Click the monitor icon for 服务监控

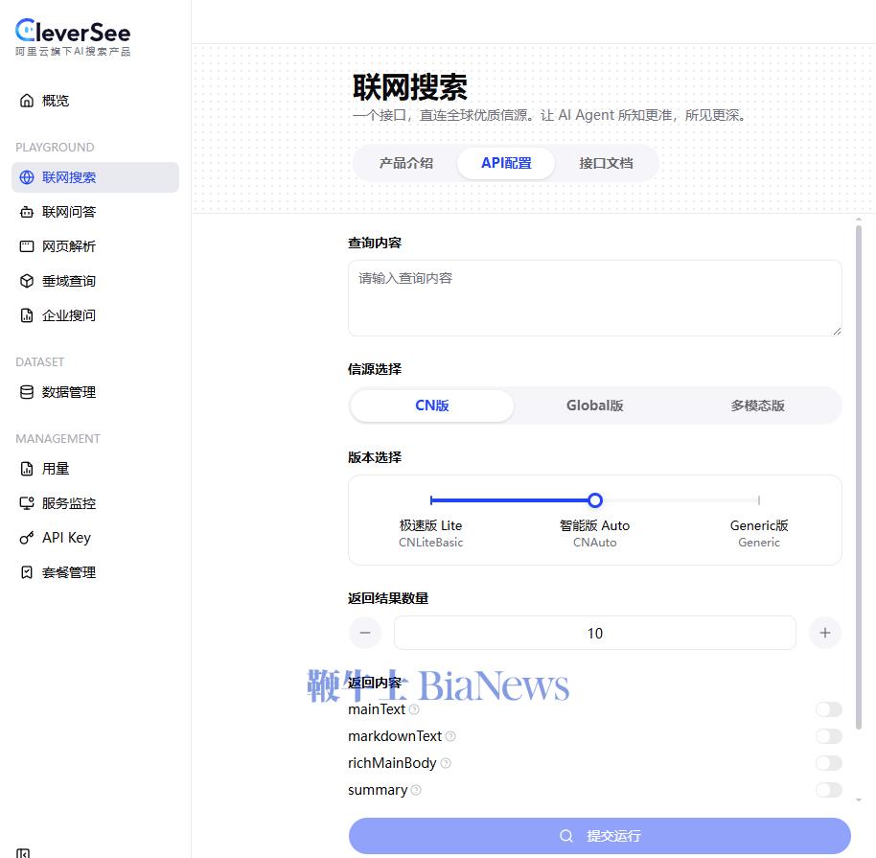click(26, 503)
